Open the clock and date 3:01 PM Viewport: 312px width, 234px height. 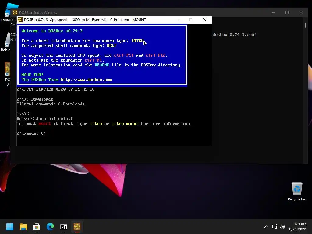pos(297,227)
